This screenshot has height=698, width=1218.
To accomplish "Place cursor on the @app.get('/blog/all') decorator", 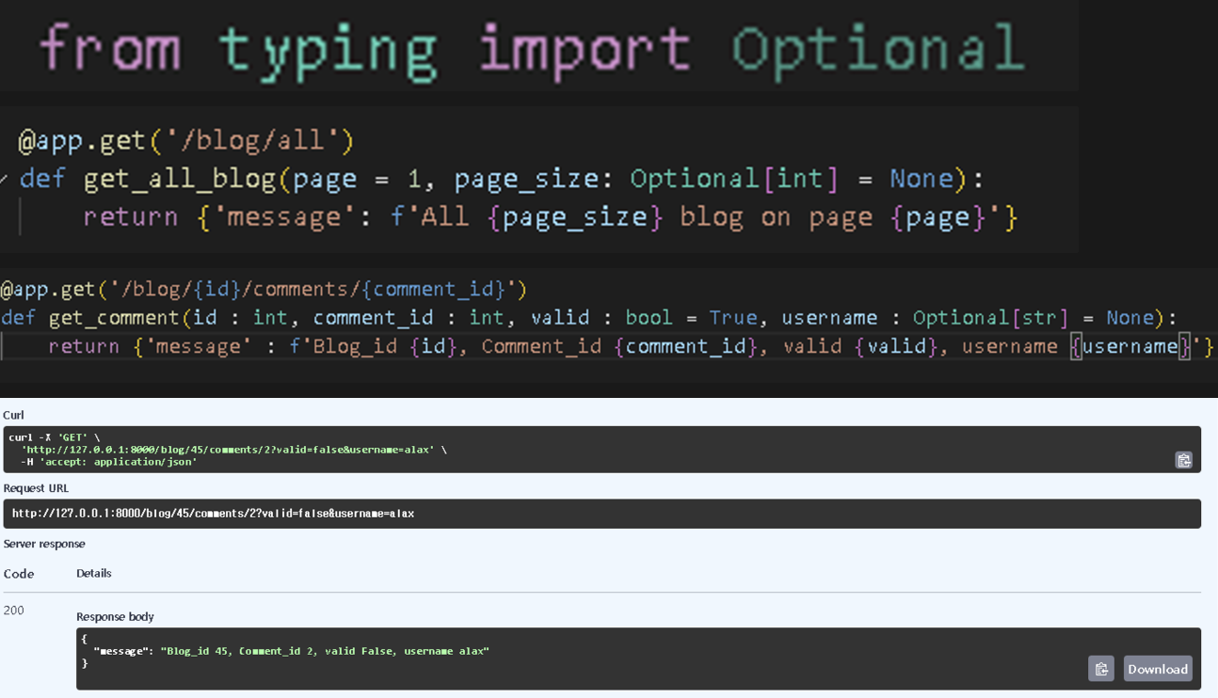I will click(x=185, y=141).
